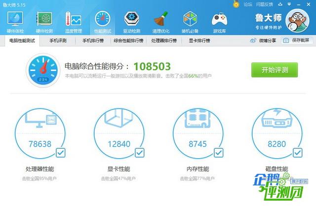The image size is (316, 211).
Task: Click the 鲁大师 mascot avatar
Action: click(x=297, y=21)
